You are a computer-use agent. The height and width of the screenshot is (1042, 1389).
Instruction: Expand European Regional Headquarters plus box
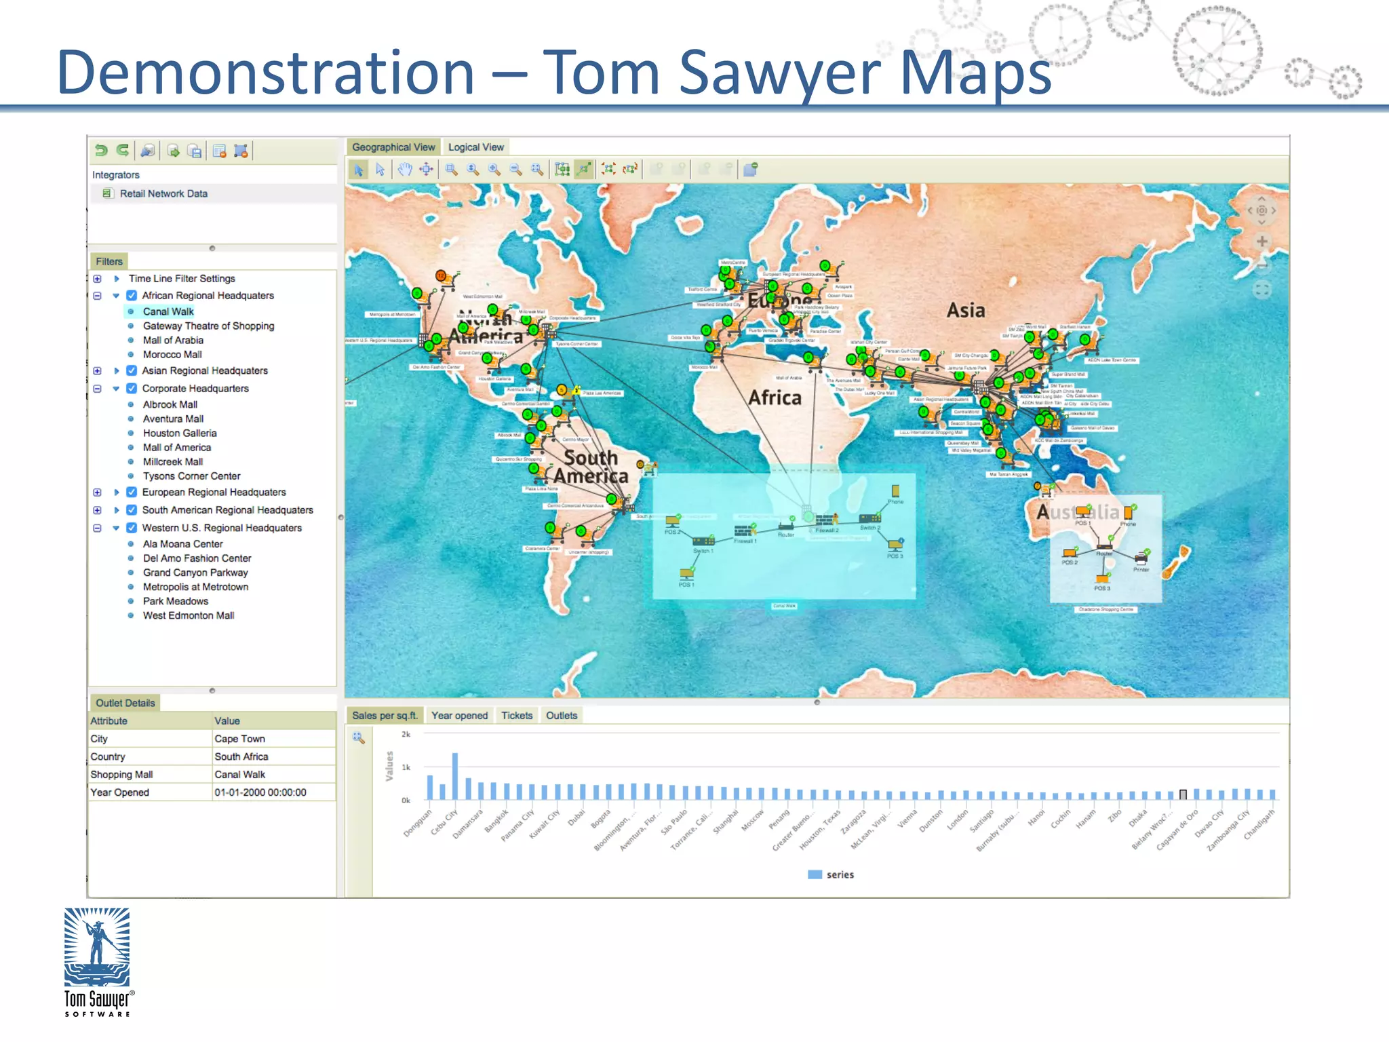point(98,493)
